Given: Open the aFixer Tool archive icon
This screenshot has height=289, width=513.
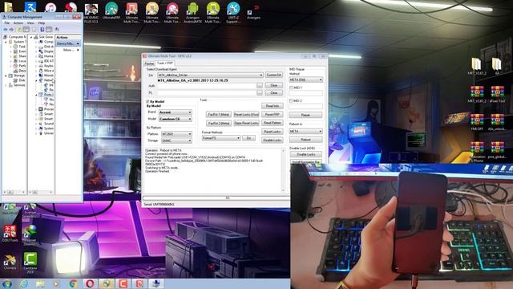Looking at the screenshot, I should (497, 95).
